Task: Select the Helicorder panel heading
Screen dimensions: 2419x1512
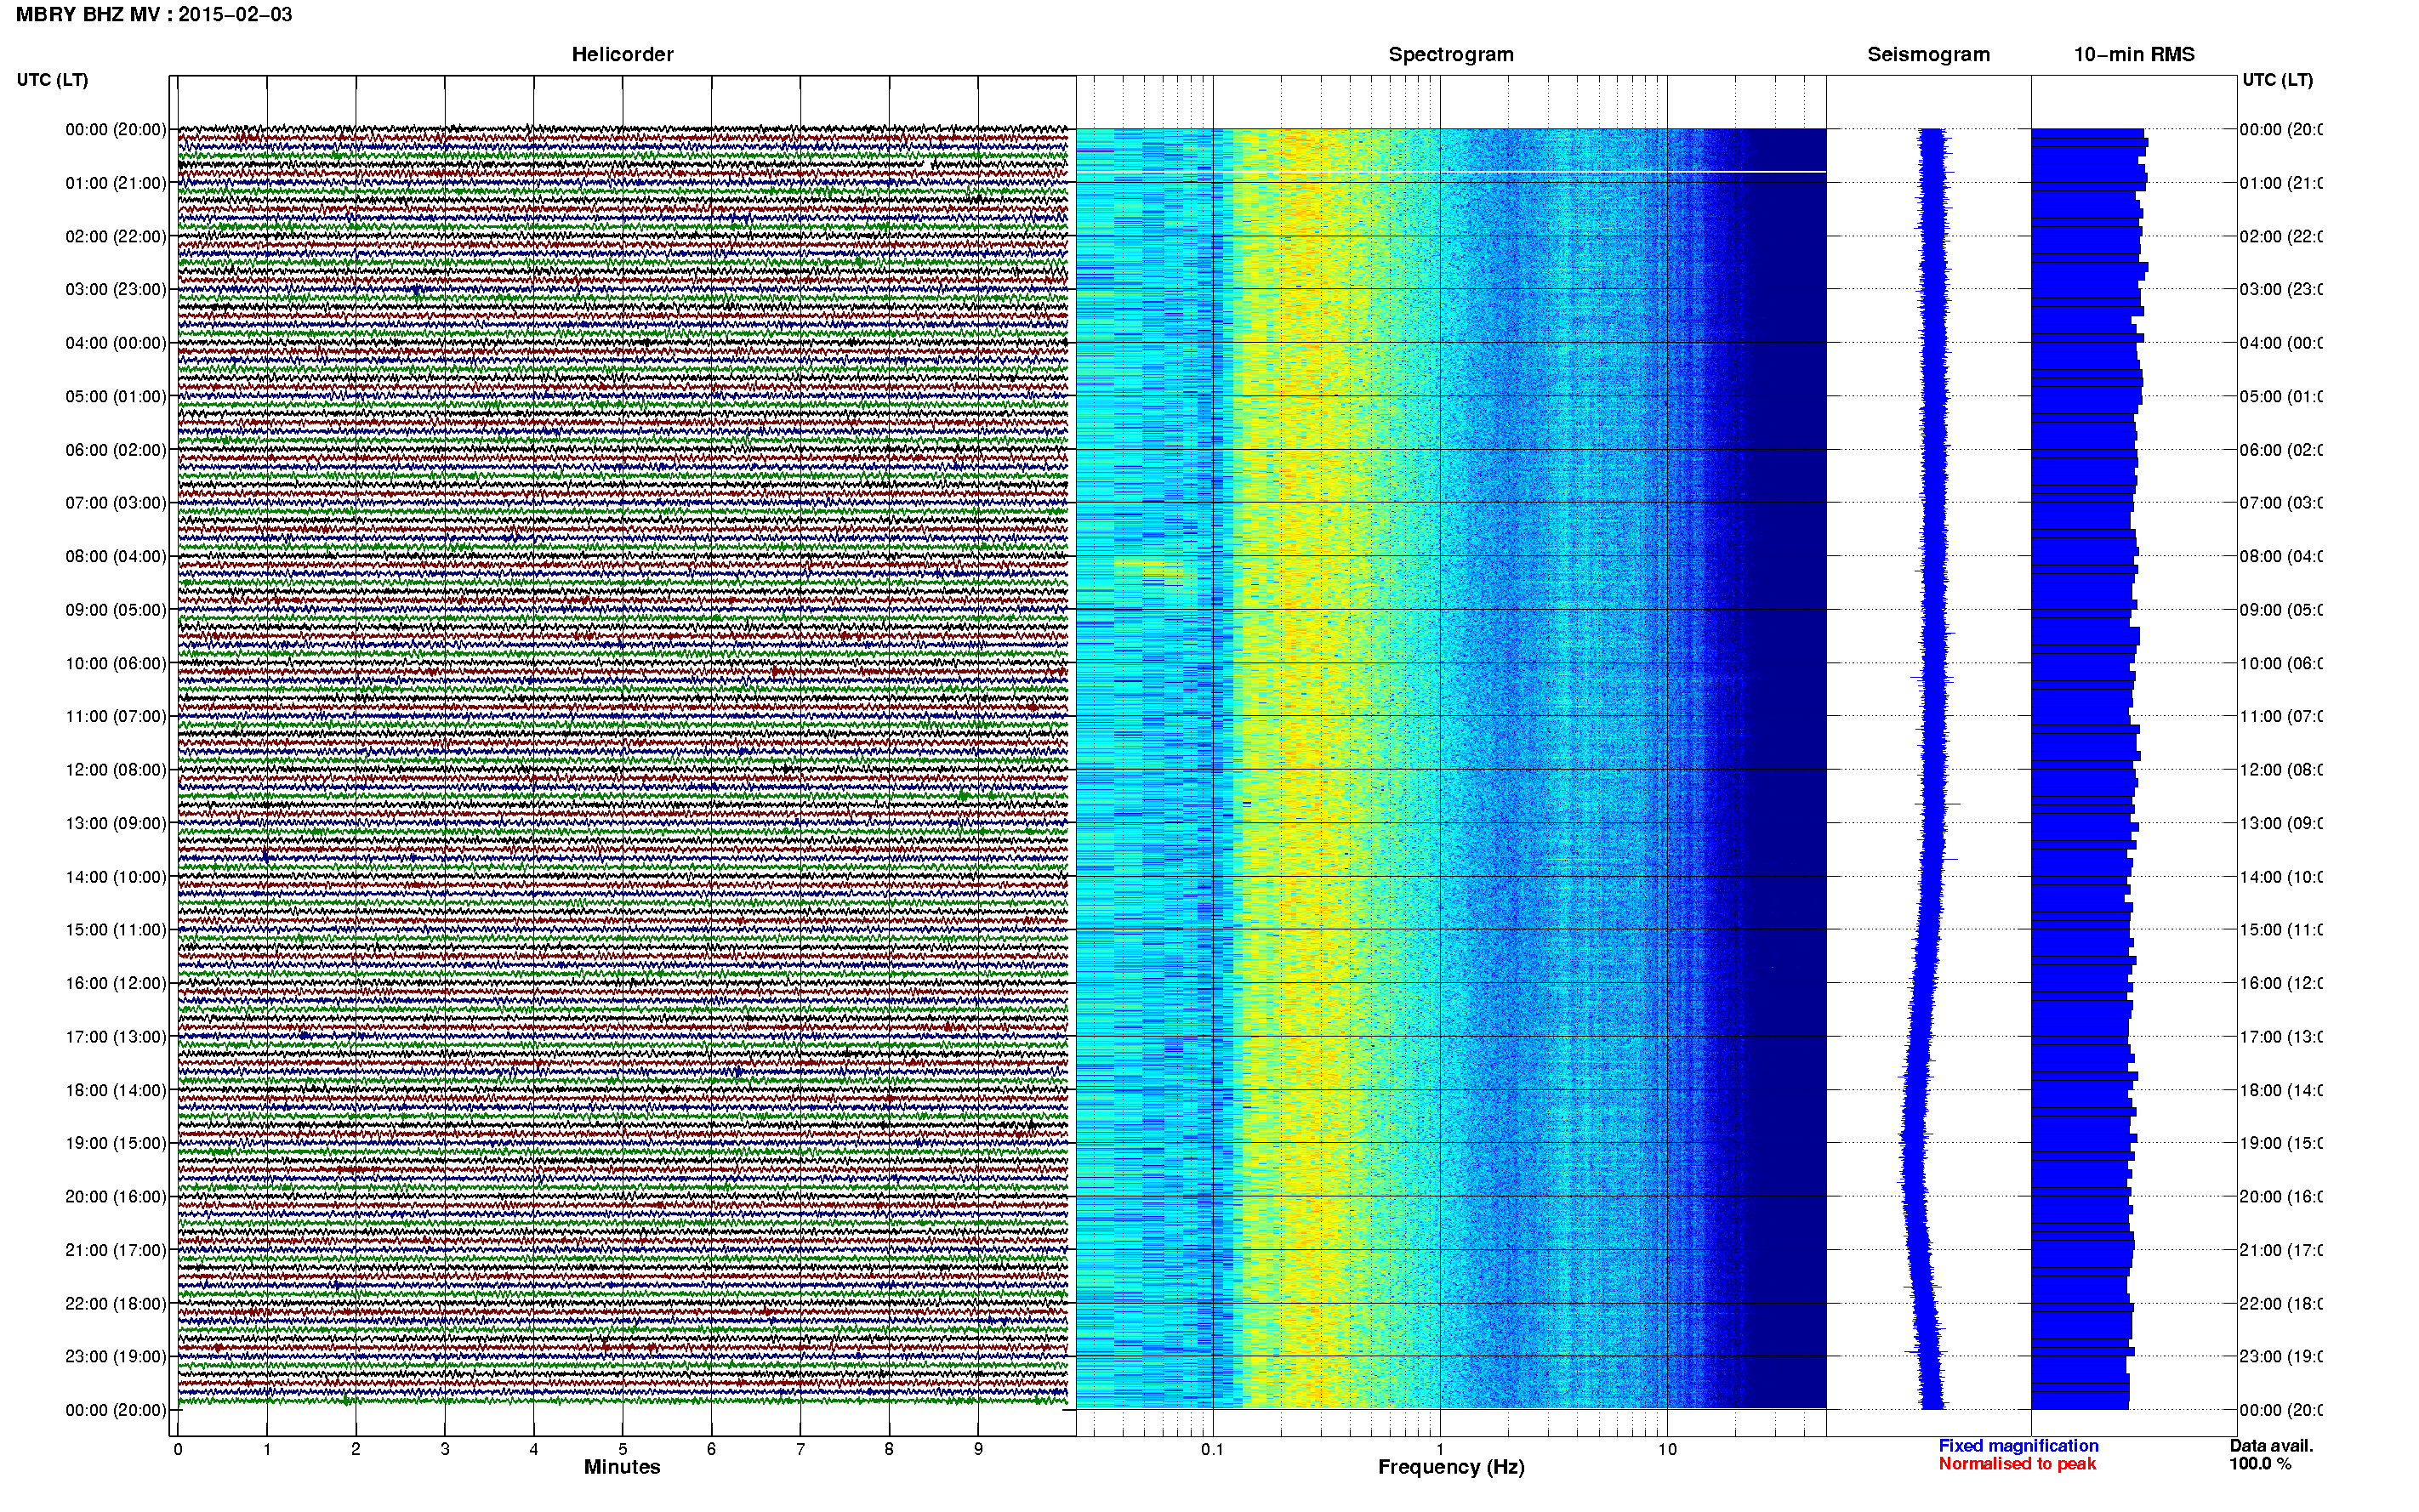Action: [x=622, y=55]
